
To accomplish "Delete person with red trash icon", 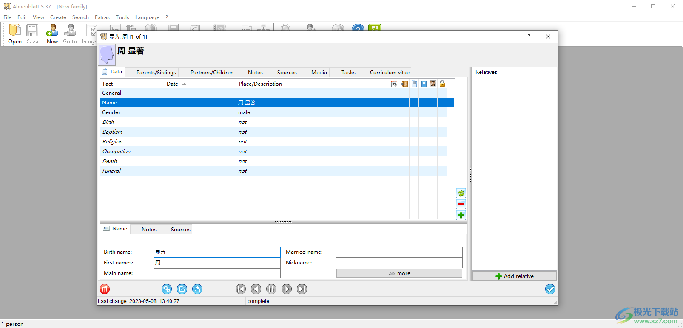I will [x=105, y=289].
